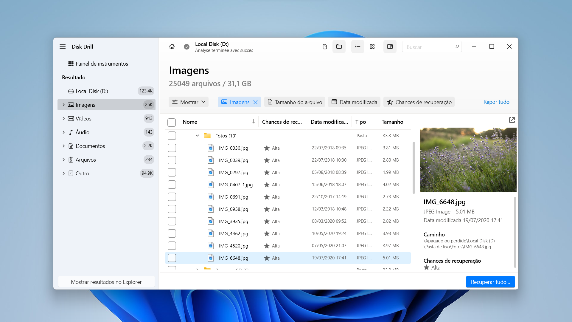Switch to file view icon
Image resolution: width=572 pixels, height=322 pixels.
[325, 47]
